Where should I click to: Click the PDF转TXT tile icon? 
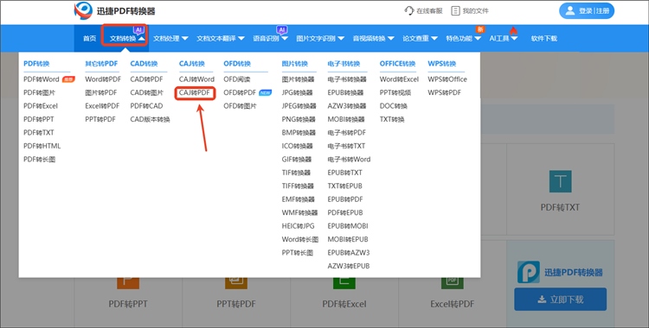point(560,181)
